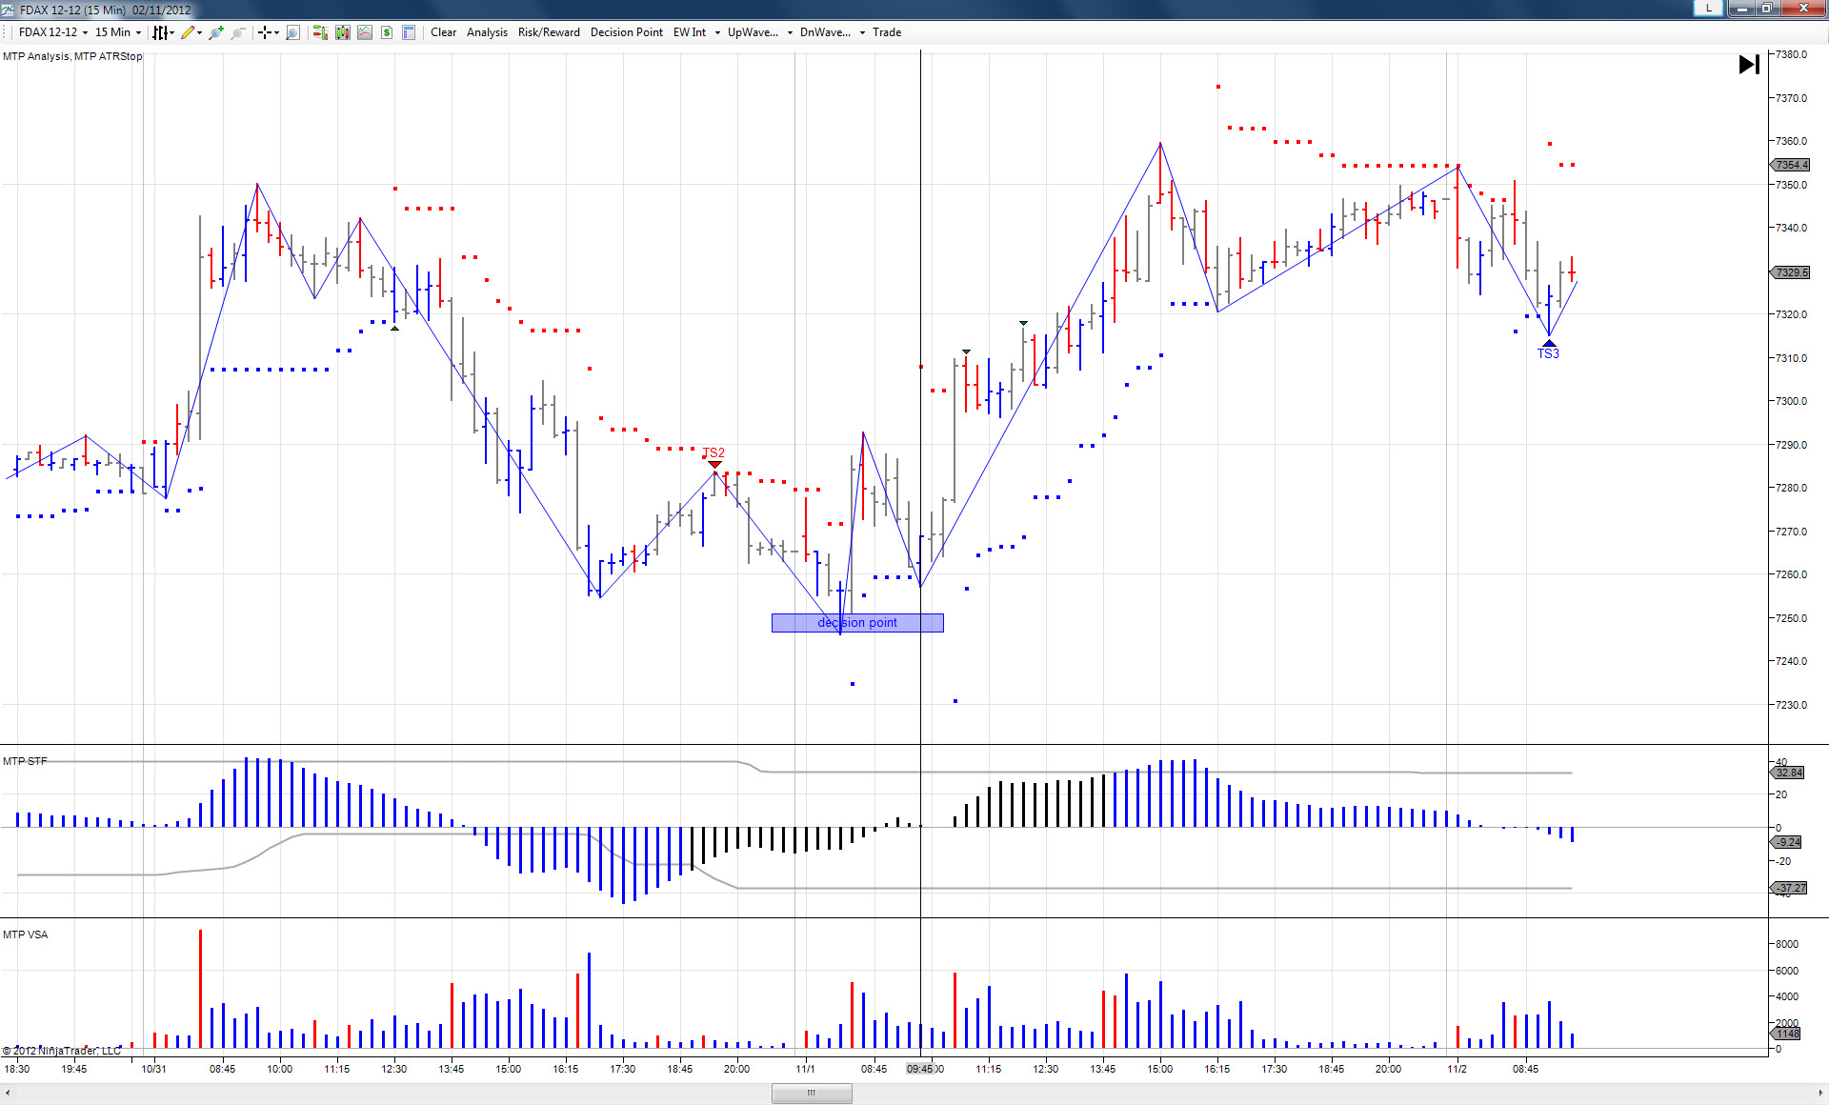This screenshot has width=1829, height=1105.
Task: Expand the DnWave dropdown arrow
Action: (x=862, y=32)
